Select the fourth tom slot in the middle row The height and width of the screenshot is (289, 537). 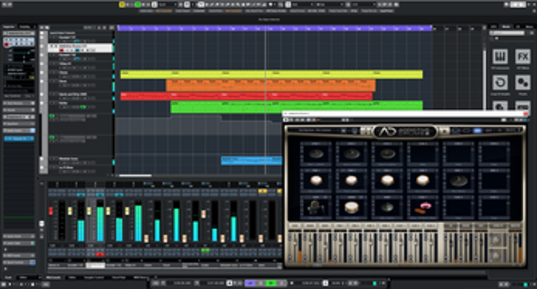click(423, 180)
